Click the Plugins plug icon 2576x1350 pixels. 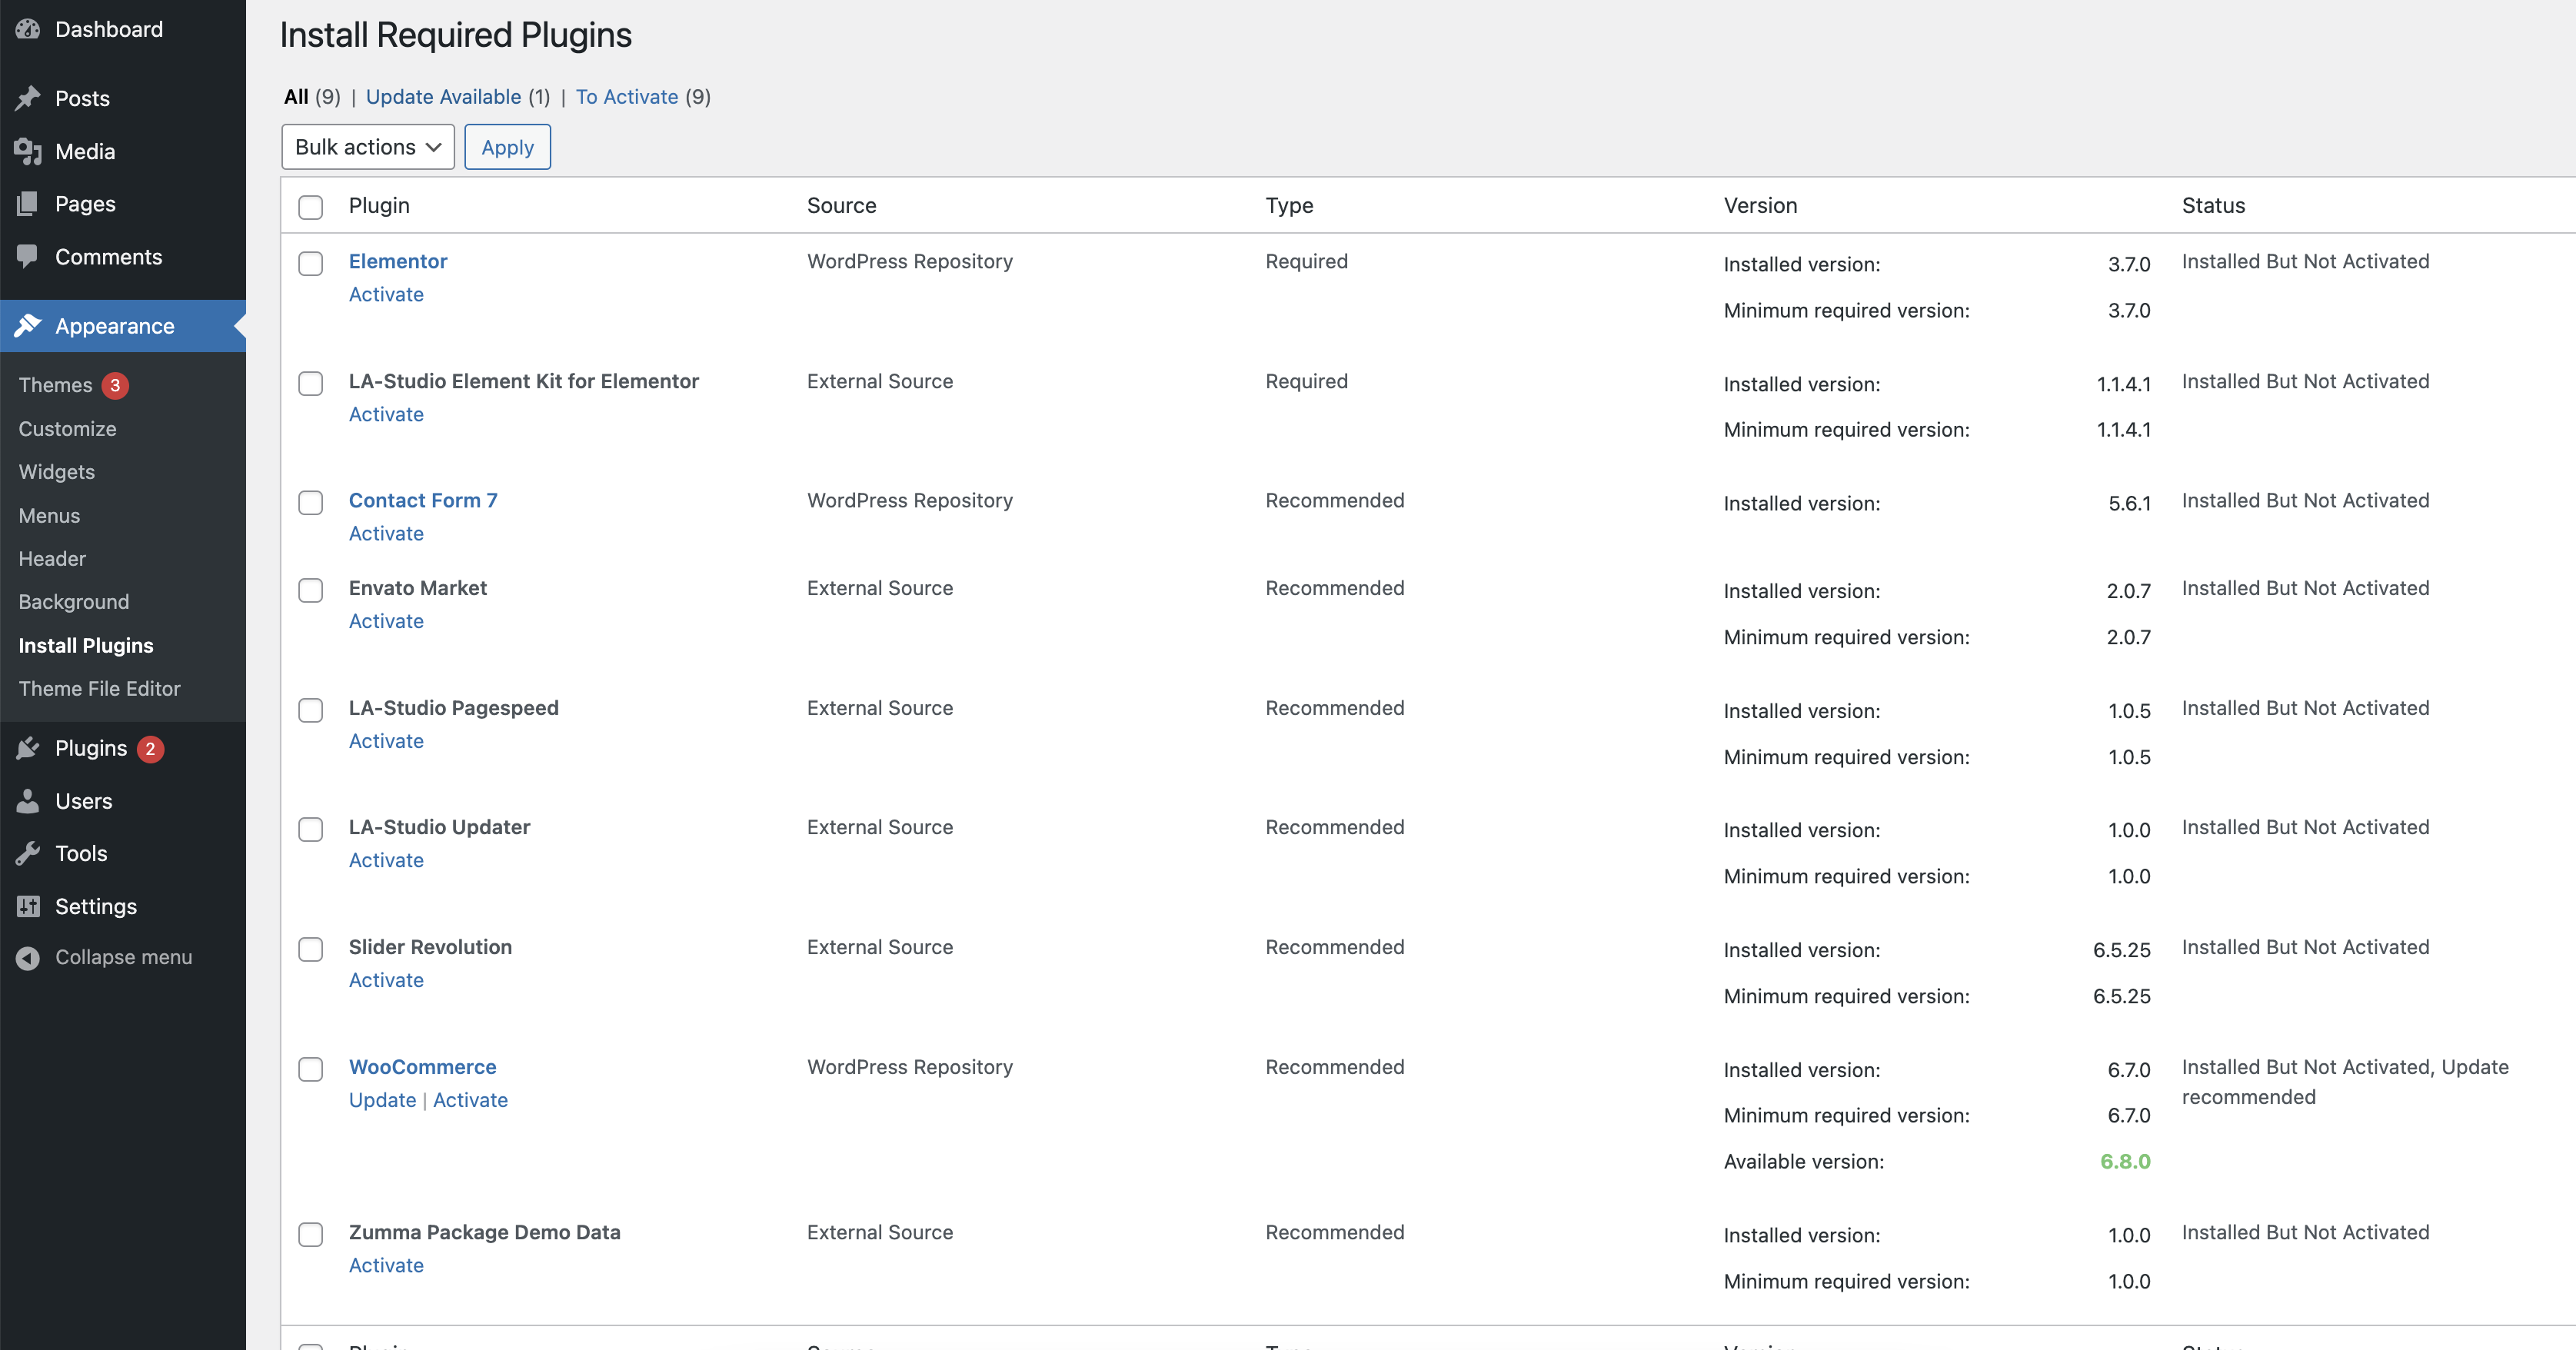click(28, 748)
